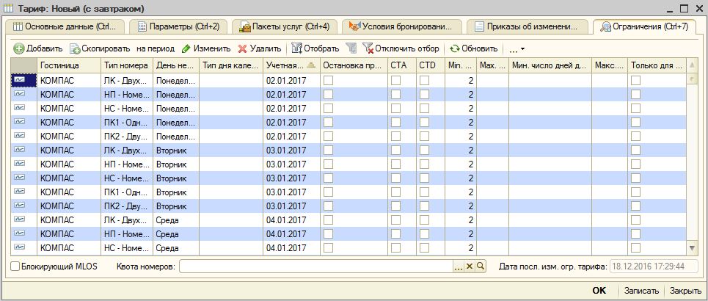The image size is (708, 301).
Task: Maximize the tariff window
Action: coord(684,8)
